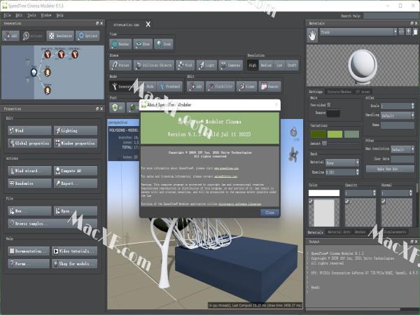The image size is (420, 315).
Task: Click the Video tutorials button
Action: 74,251
